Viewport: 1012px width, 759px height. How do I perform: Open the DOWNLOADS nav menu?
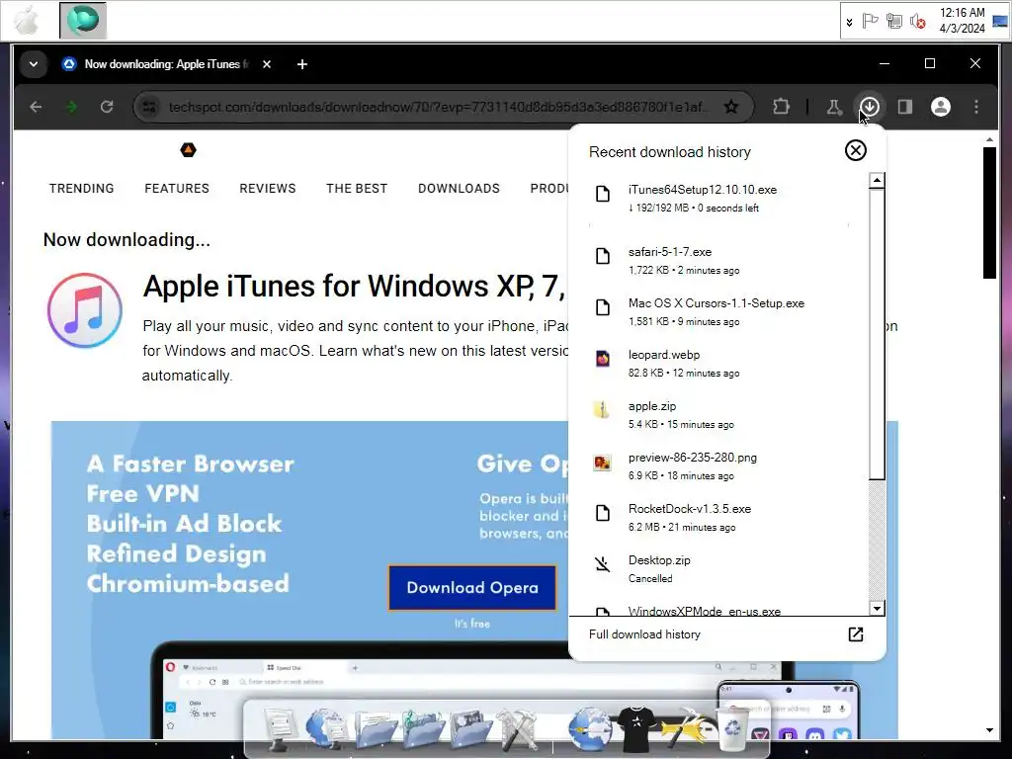click(x=459, y=189)
